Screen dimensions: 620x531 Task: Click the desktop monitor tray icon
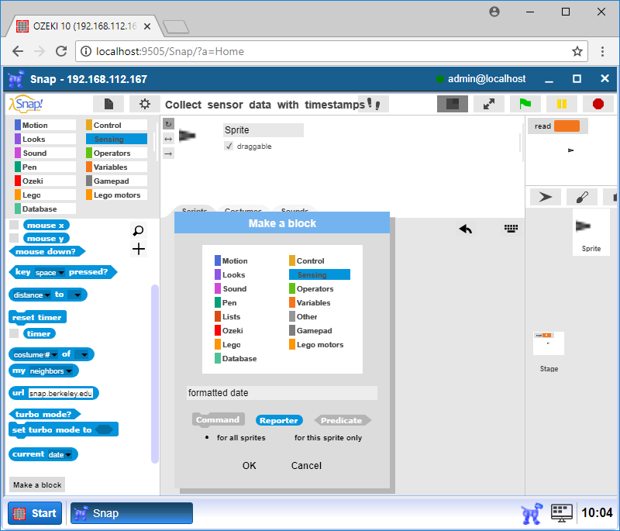point(561,513)
